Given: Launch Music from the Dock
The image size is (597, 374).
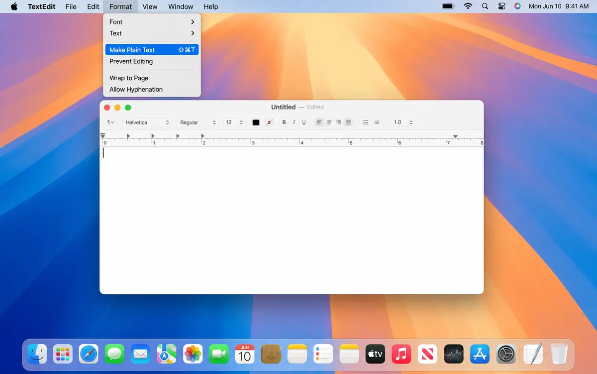Looking at the screenshot, I should coord(401,354).
